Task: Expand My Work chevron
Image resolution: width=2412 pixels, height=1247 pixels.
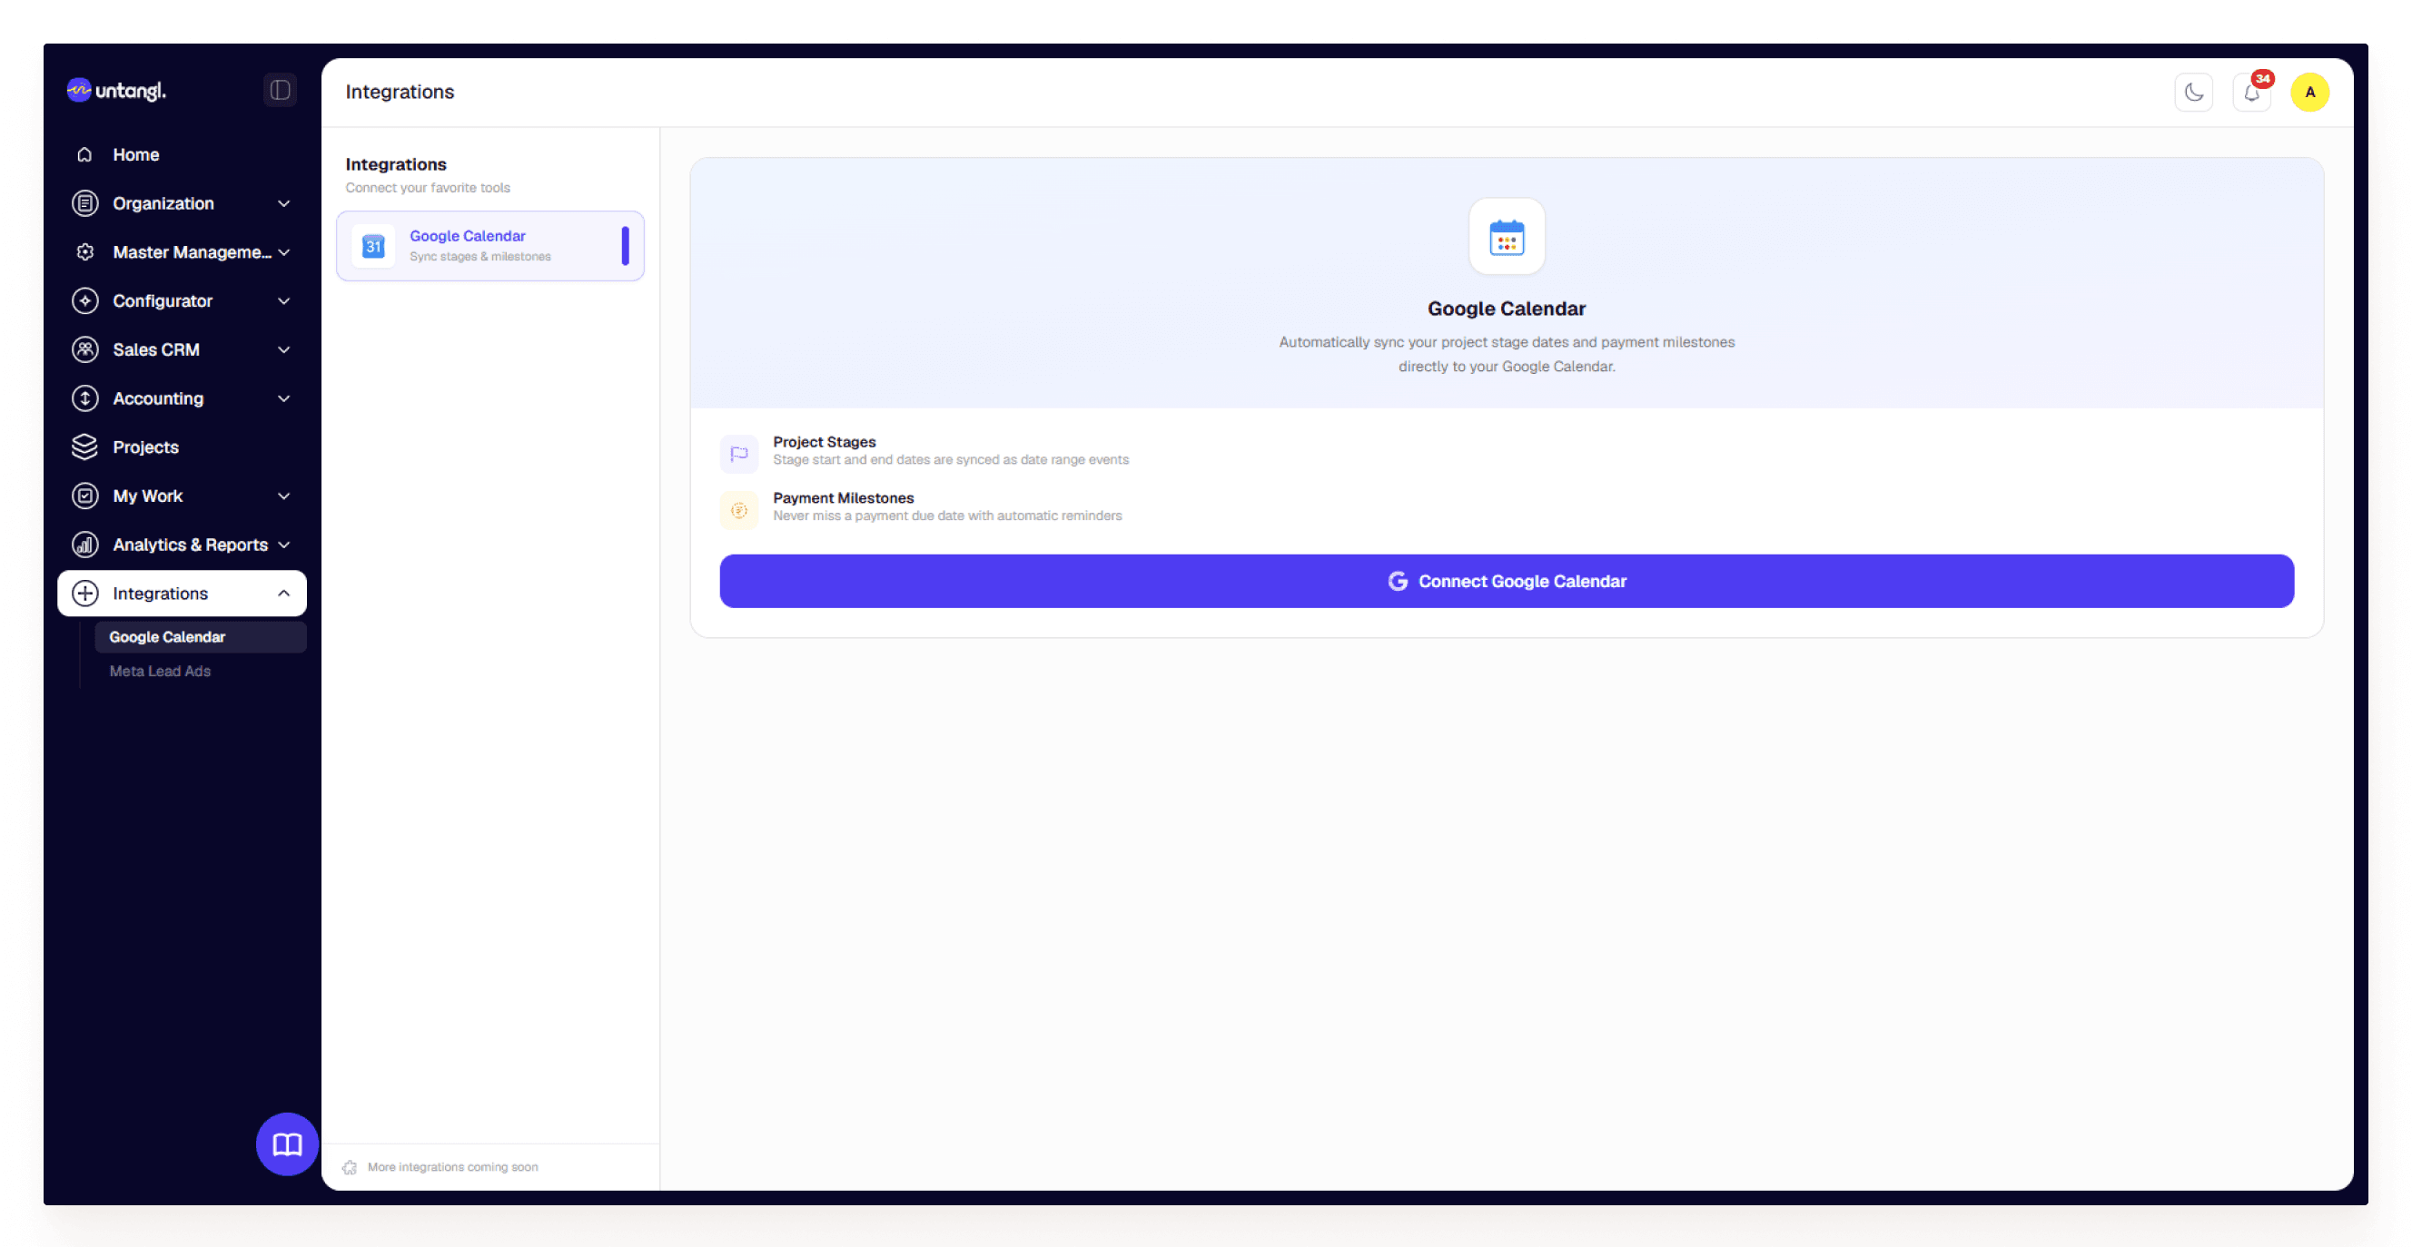Action: [283, 495]
